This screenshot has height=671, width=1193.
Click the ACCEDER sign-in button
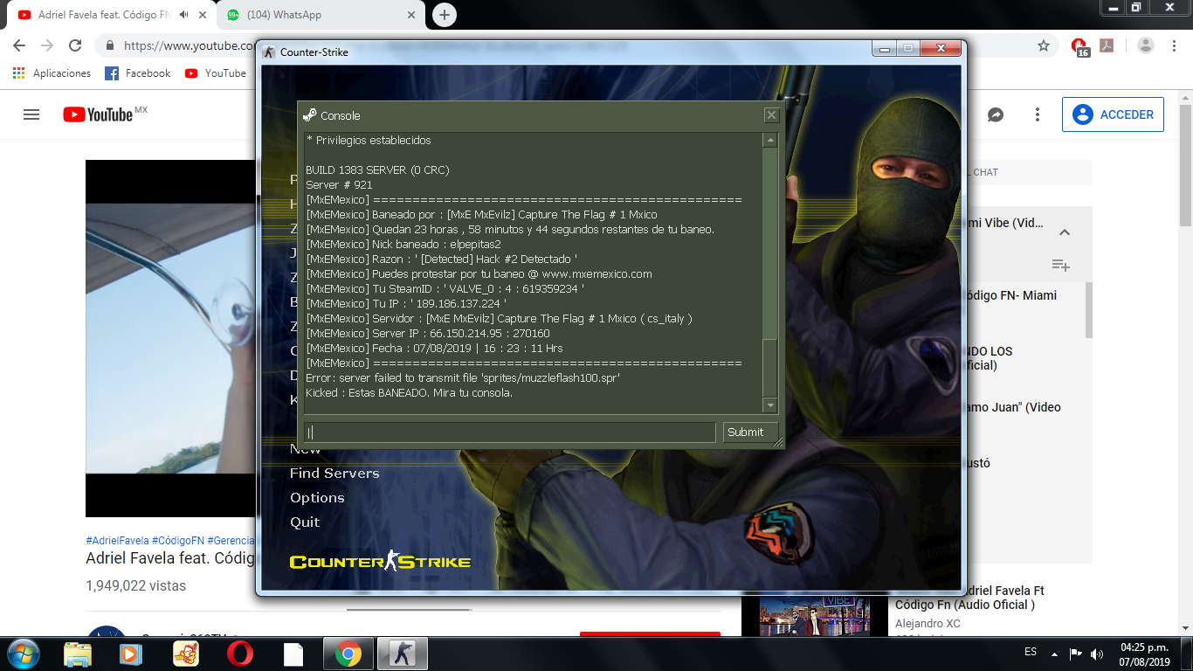click(x=1113, y=114)
